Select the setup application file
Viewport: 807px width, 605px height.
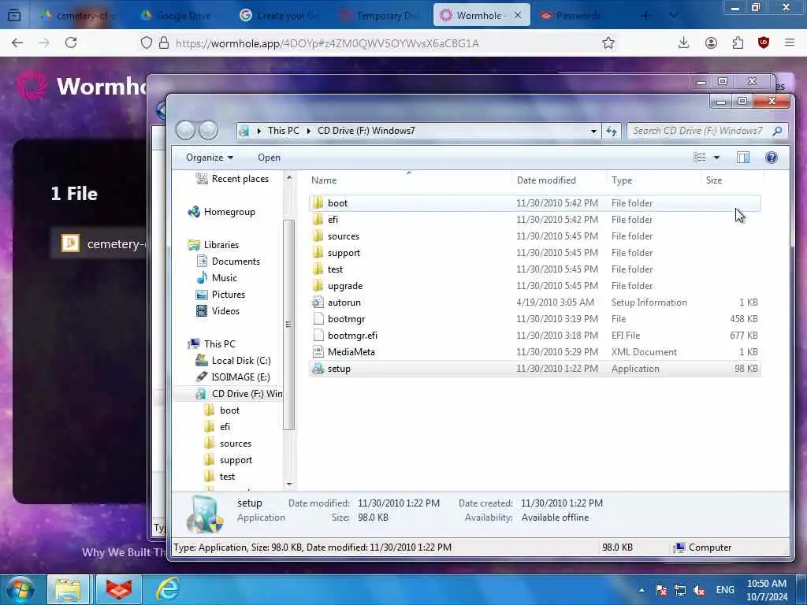pos(535,369)
